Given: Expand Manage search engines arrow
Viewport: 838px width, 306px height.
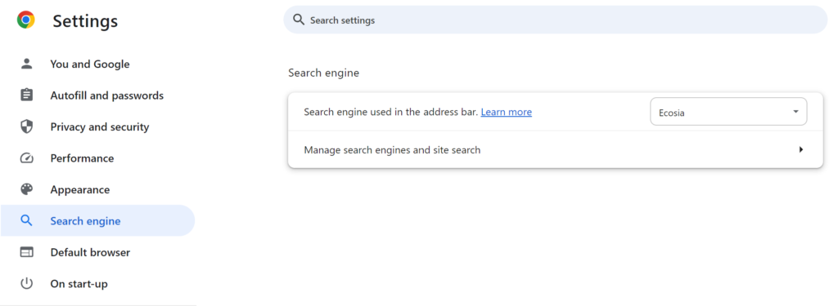Looking at the screenshot, I should coord(800,150).
